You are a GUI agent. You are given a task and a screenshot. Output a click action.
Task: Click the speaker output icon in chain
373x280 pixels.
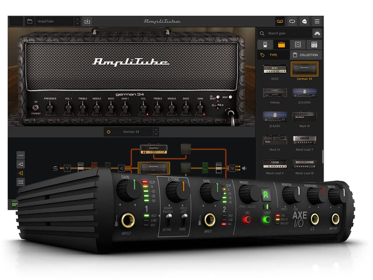click(x=244, y=169)
